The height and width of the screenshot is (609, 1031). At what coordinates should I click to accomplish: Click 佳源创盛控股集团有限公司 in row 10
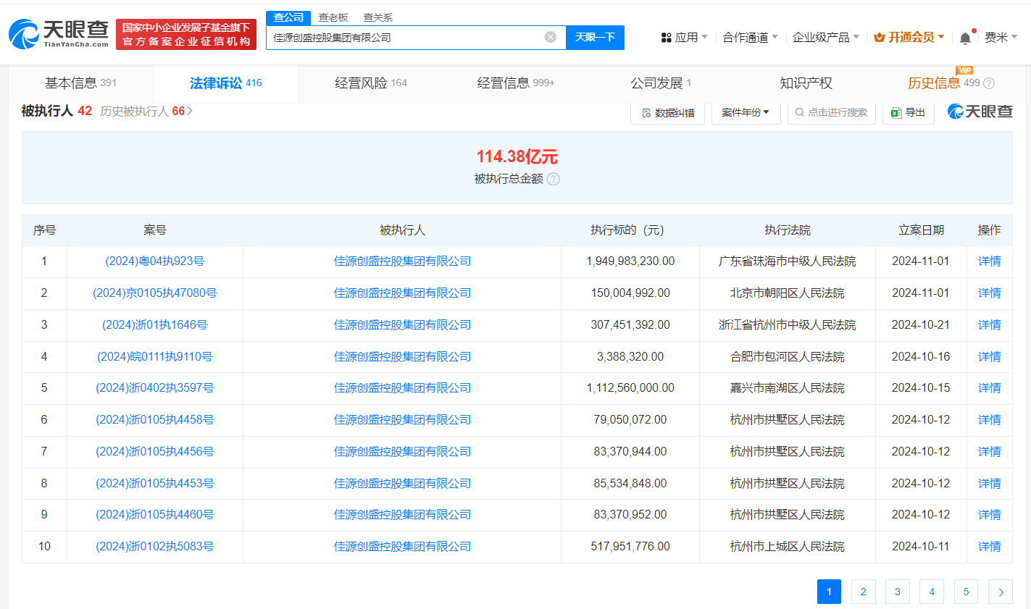(402, 547)
